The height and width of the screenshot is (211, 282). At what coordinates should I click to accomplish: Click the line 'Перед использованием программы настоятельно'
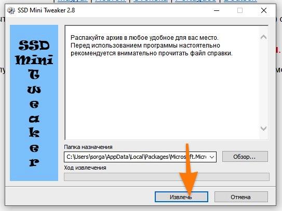(x=145, y=46)
